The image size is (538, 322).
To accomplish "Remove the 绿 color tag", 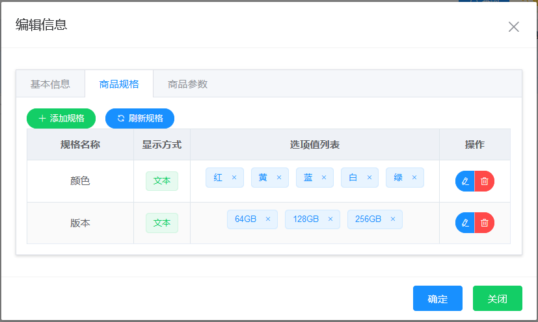I will click(x=414, y=178).
